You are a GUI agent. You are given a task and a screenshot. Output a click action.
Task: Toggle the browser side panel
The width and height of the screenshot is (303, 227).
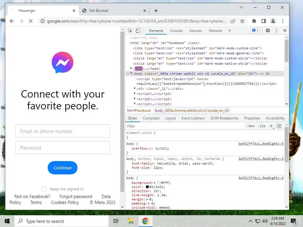click(x=264, y=21)
